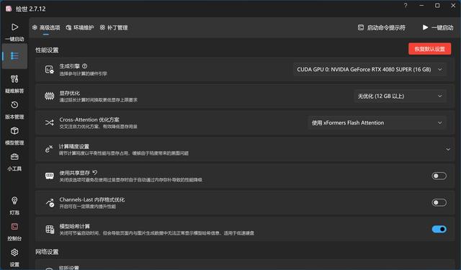Click the Channels-Last row icon
461x270 pixels.
tap(50, 202)
